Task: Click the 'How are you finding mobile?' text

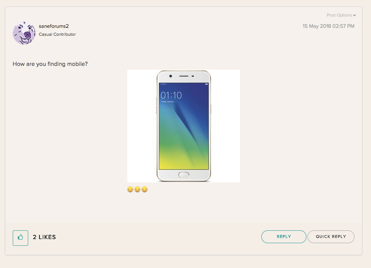Action: (x=50, y=64)
